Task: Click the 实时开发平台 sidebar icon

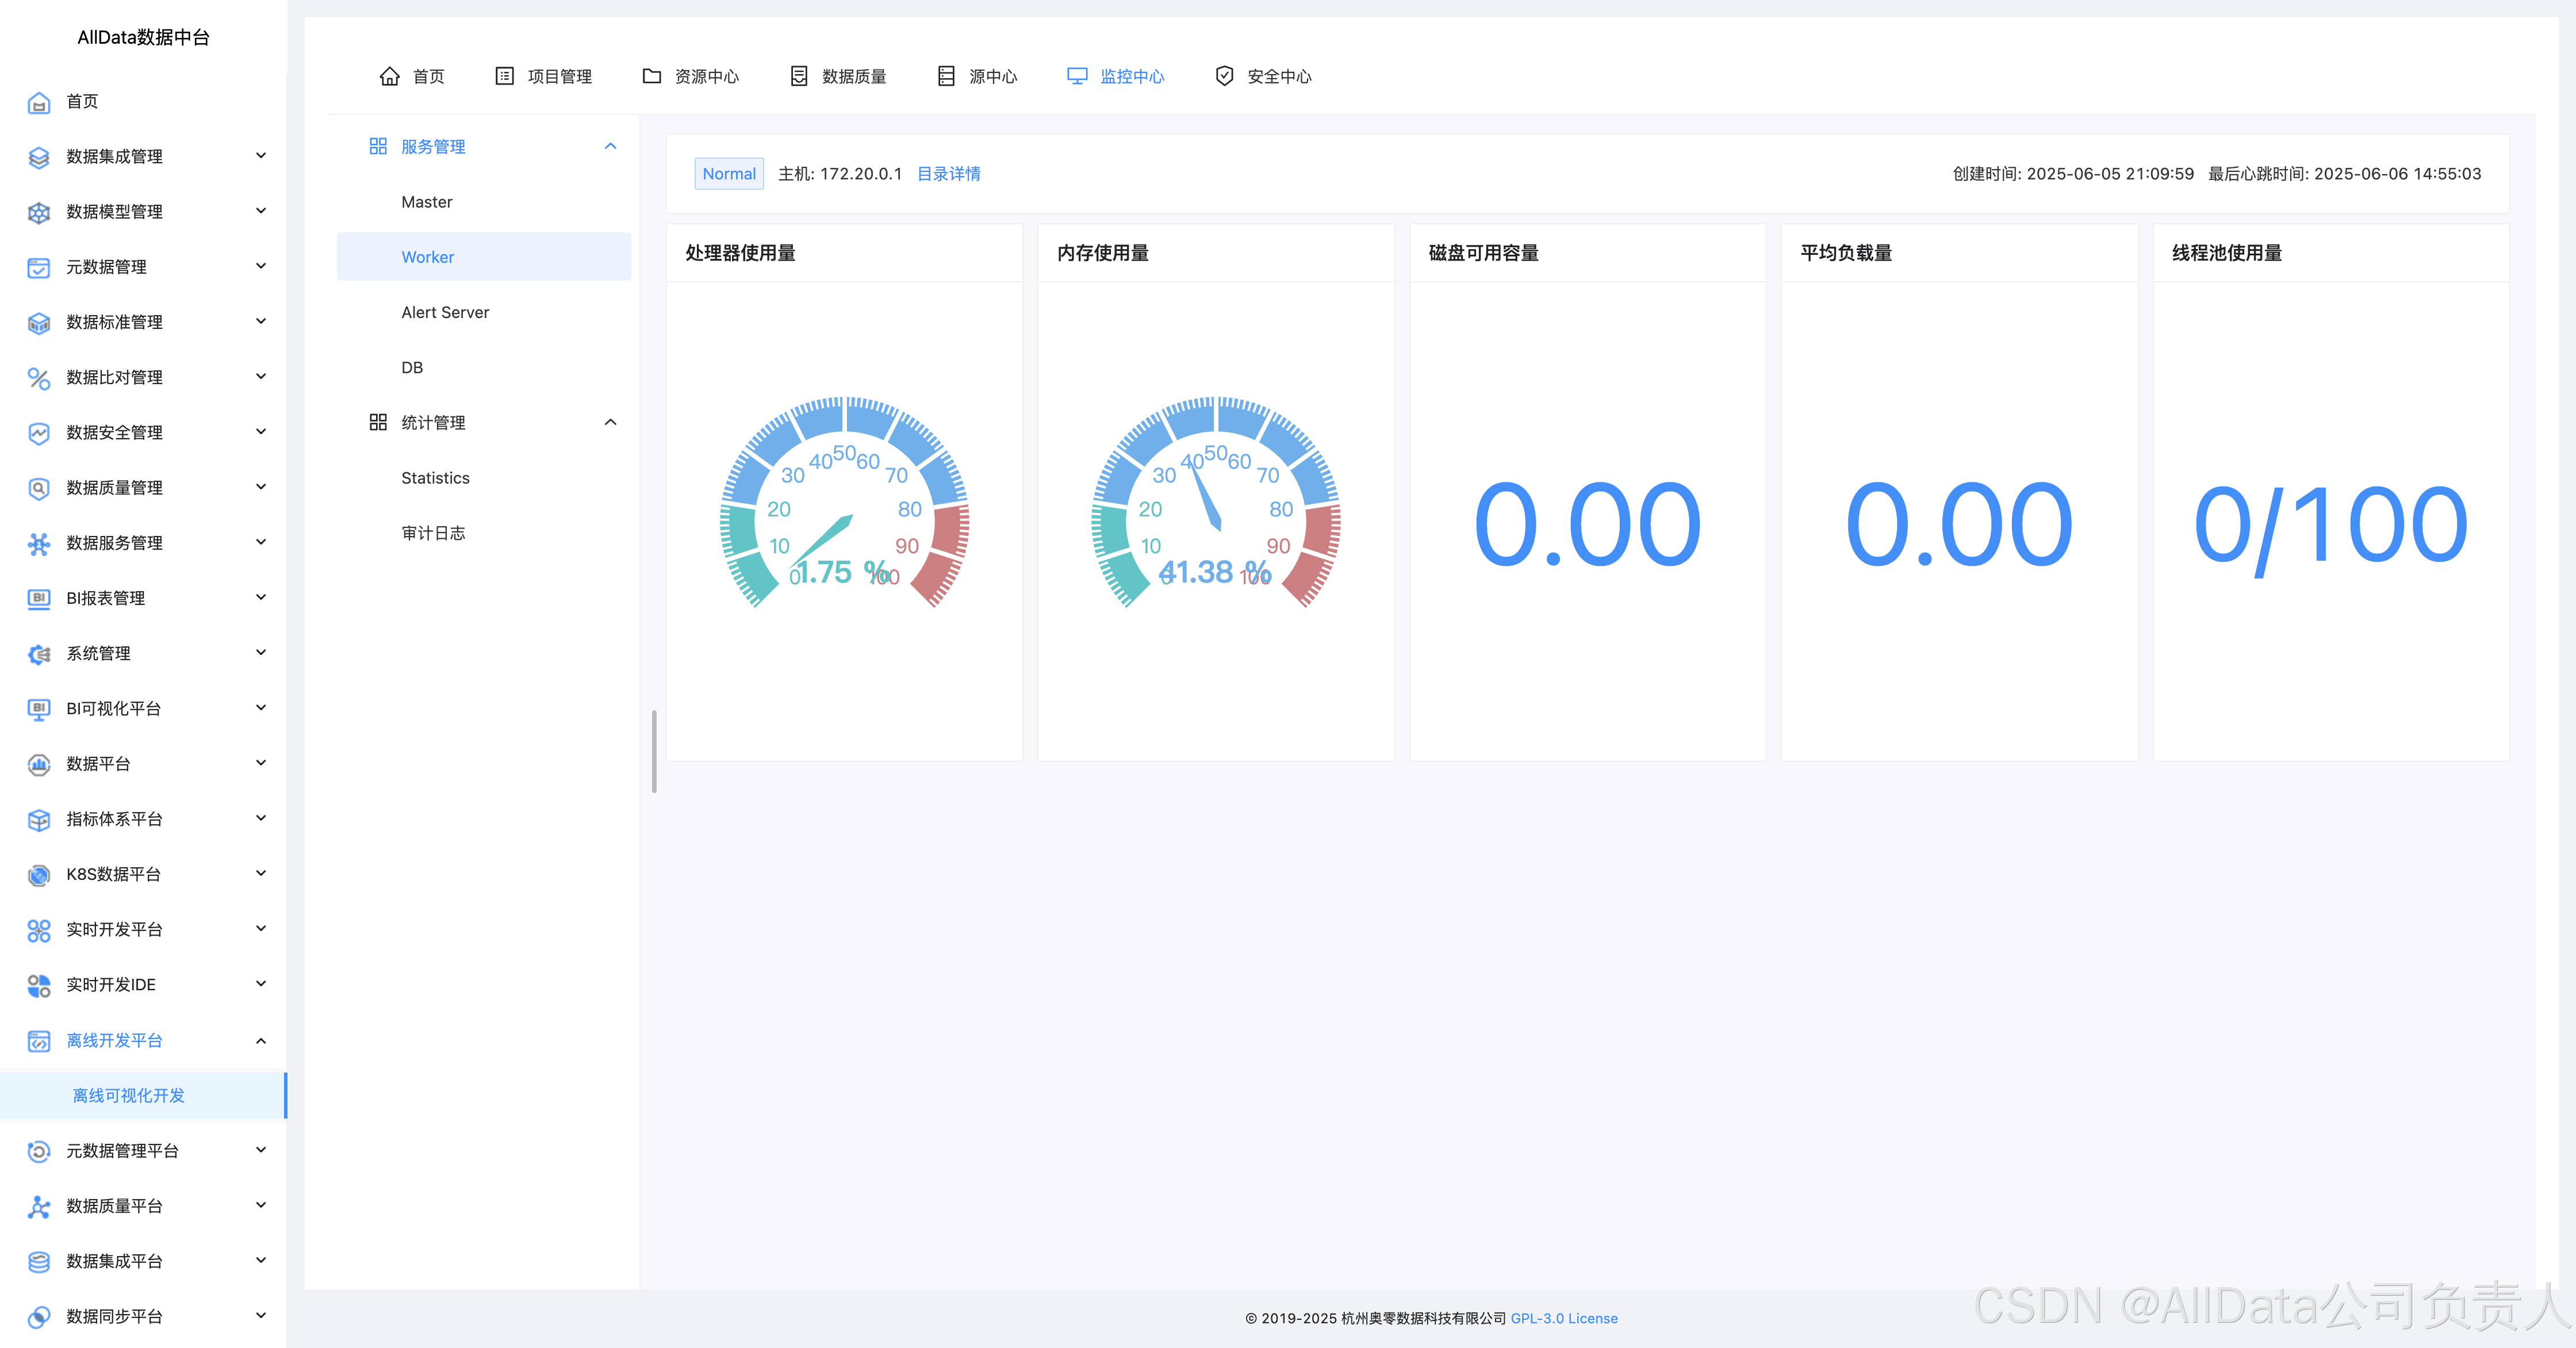Action: [38, 930]
